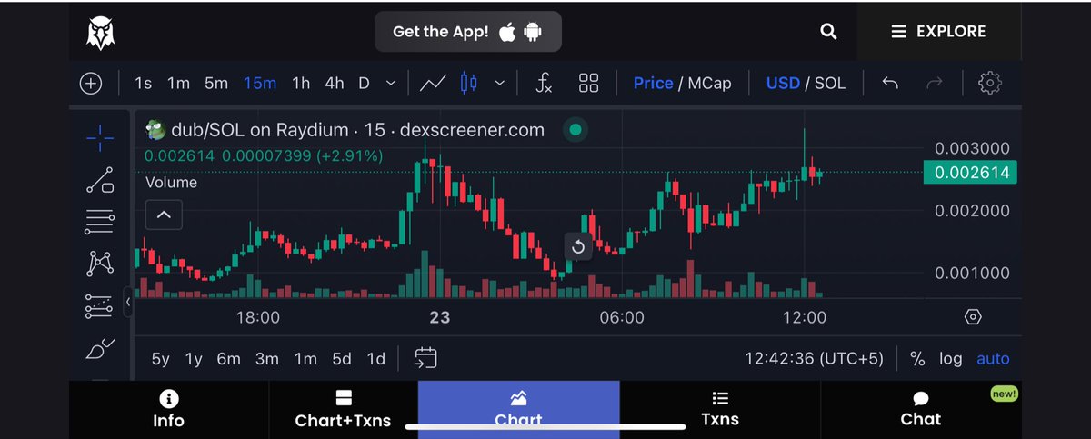Screen dimensions: 1091x439
Task: Collapse the Volume legend chevron
Action: pos(164,215)
